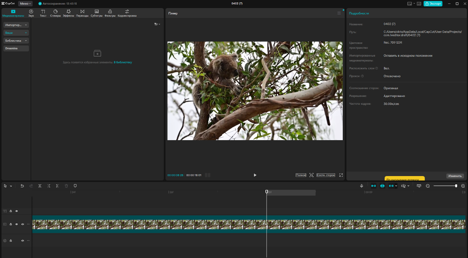Start voiceover recording with microphone icon
This screenshot has height=258, width=468.
[x=362, y=186]
